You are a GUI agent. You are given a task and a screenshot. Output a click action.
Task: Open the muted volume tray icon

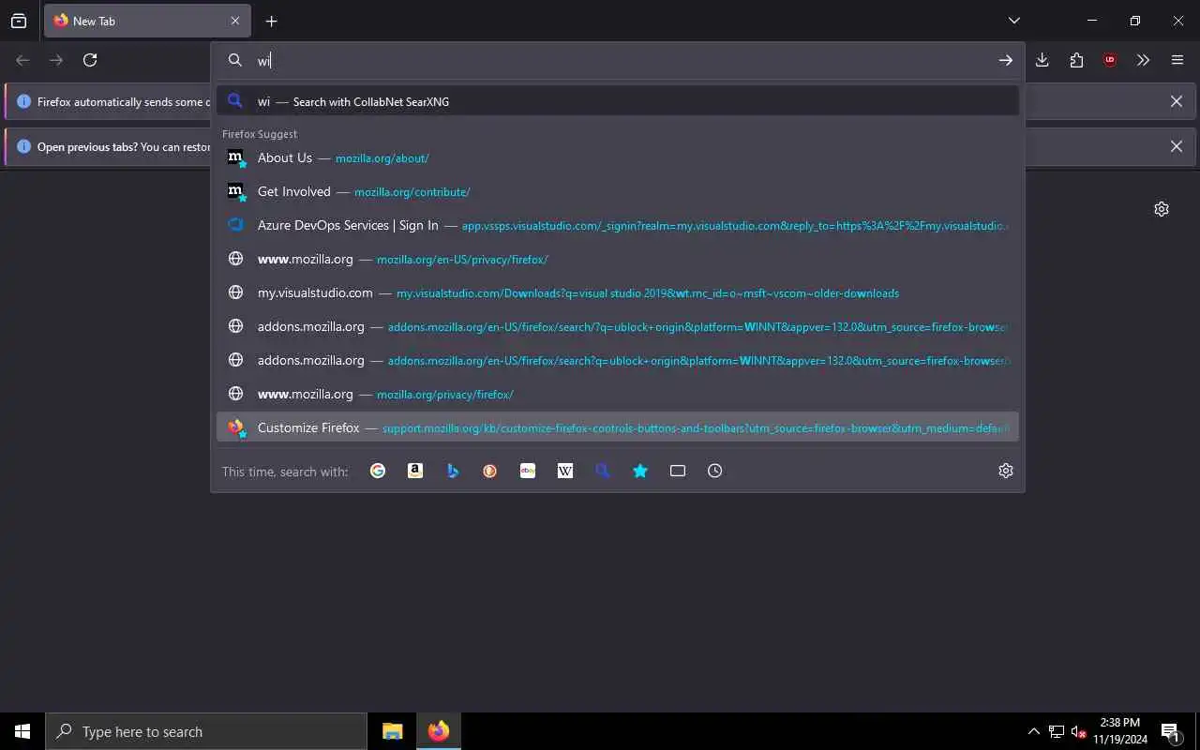click(x=1079, y=731)
